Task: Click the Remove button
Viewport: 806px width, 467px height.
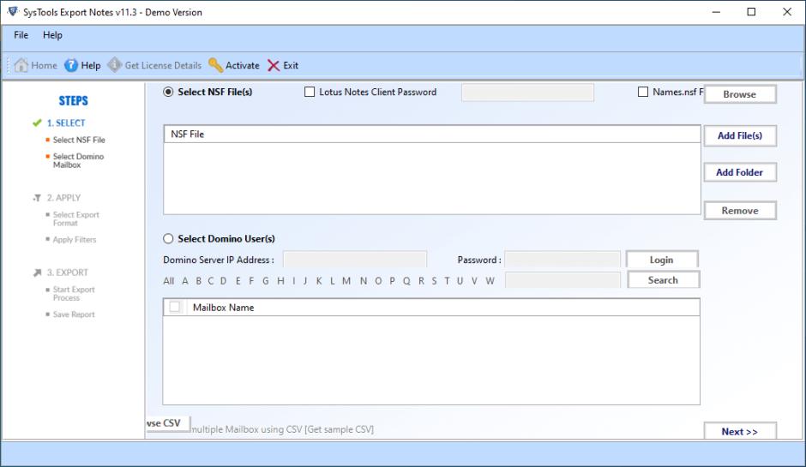Action: tap(740, 211)
